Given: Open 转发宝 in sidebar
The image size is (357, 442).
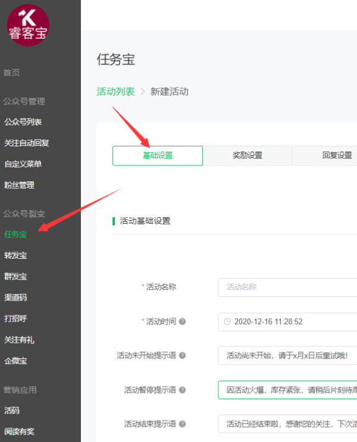Looking at the screenshot, I should (15, 255).
